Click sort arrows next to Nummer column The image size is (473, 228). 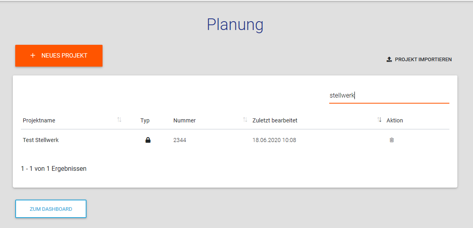pyautogui.click(x=245, y=120)
